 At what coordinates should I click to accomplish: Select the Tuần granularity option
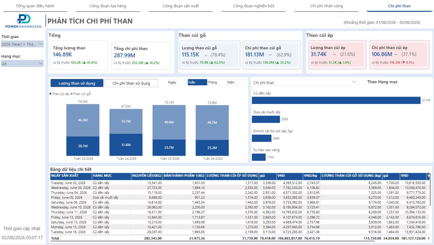(x=197, y=82)
